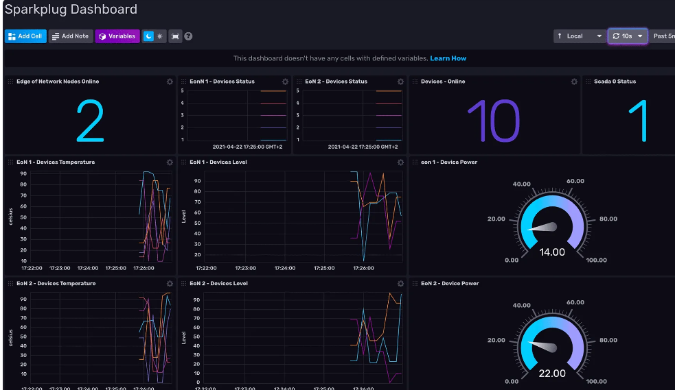Open the Local timezone dropdown
Screen dimensions: 675x390
click(579, 36)
